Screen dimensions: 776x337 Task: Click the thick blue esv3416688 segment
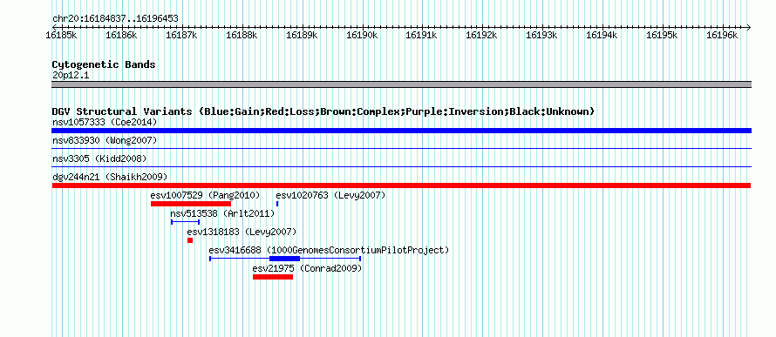(284, 259)
